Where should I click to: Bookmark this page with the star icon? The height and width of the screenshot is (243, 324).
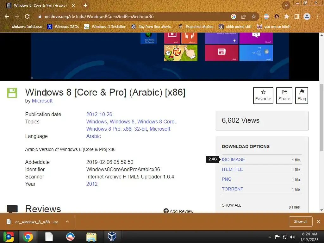click(x=254, y=16)
